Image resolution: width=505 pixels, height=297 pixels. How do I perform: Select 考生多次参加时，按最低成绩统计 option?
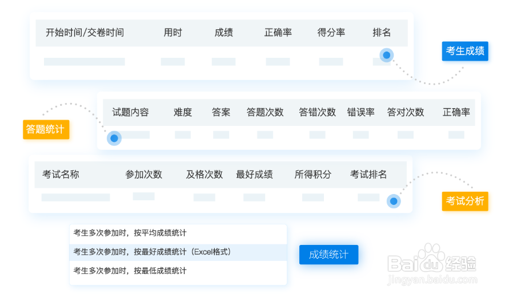coord(178,271)
